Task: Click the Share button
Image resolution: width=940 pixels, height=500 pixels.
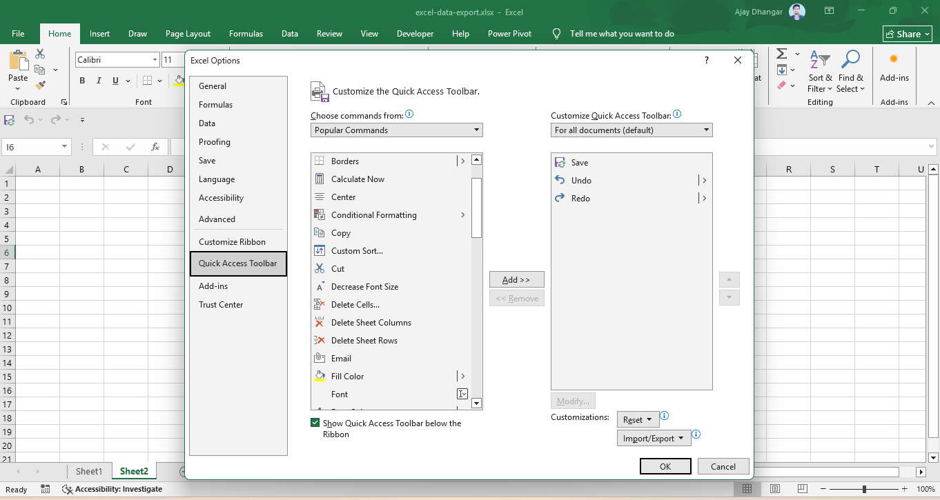Action: [908, 34]
